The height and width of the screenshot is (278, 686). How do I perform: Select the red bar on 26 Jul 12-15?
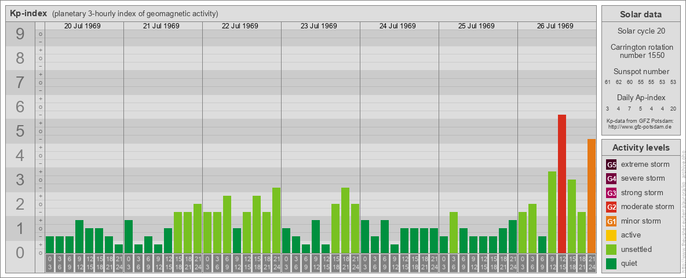pyautogui.click(x=562, y=184)
